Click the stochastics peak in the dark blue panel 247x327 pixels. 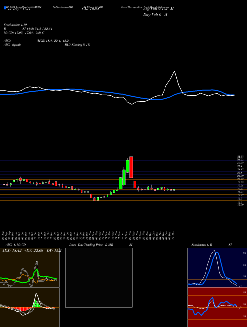pos(214,250)
